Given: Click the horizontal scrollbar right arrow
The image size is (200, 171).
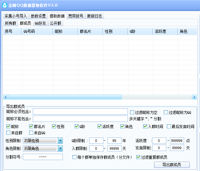Looking at the screenshot, I should pyautogui.click(x=194, y=97).
